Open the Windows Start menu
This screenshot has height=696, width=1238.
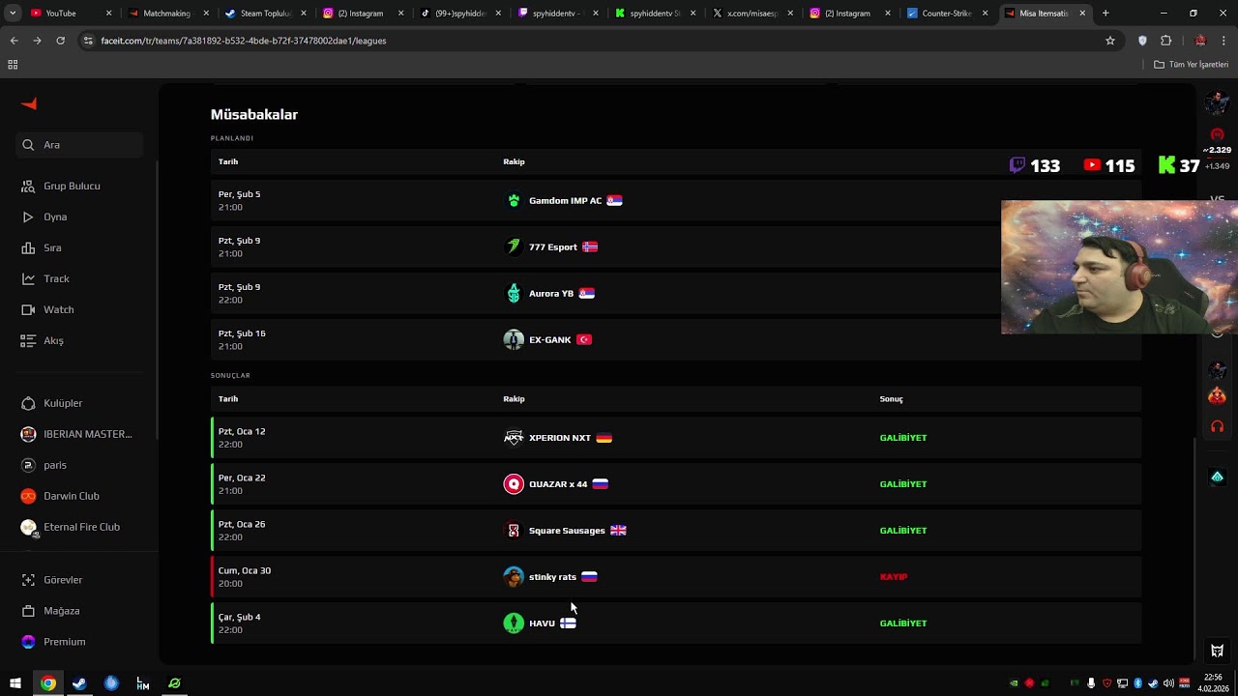(x=15, y=683)
